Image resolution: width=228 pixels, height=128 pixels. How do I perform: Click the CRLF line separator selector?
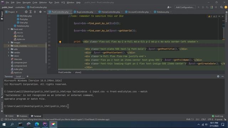click(203, 119)
